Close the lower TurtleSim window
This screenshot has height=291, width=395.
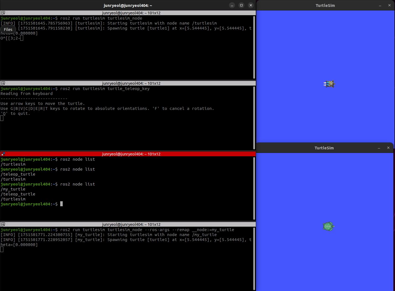pos(388,148)
